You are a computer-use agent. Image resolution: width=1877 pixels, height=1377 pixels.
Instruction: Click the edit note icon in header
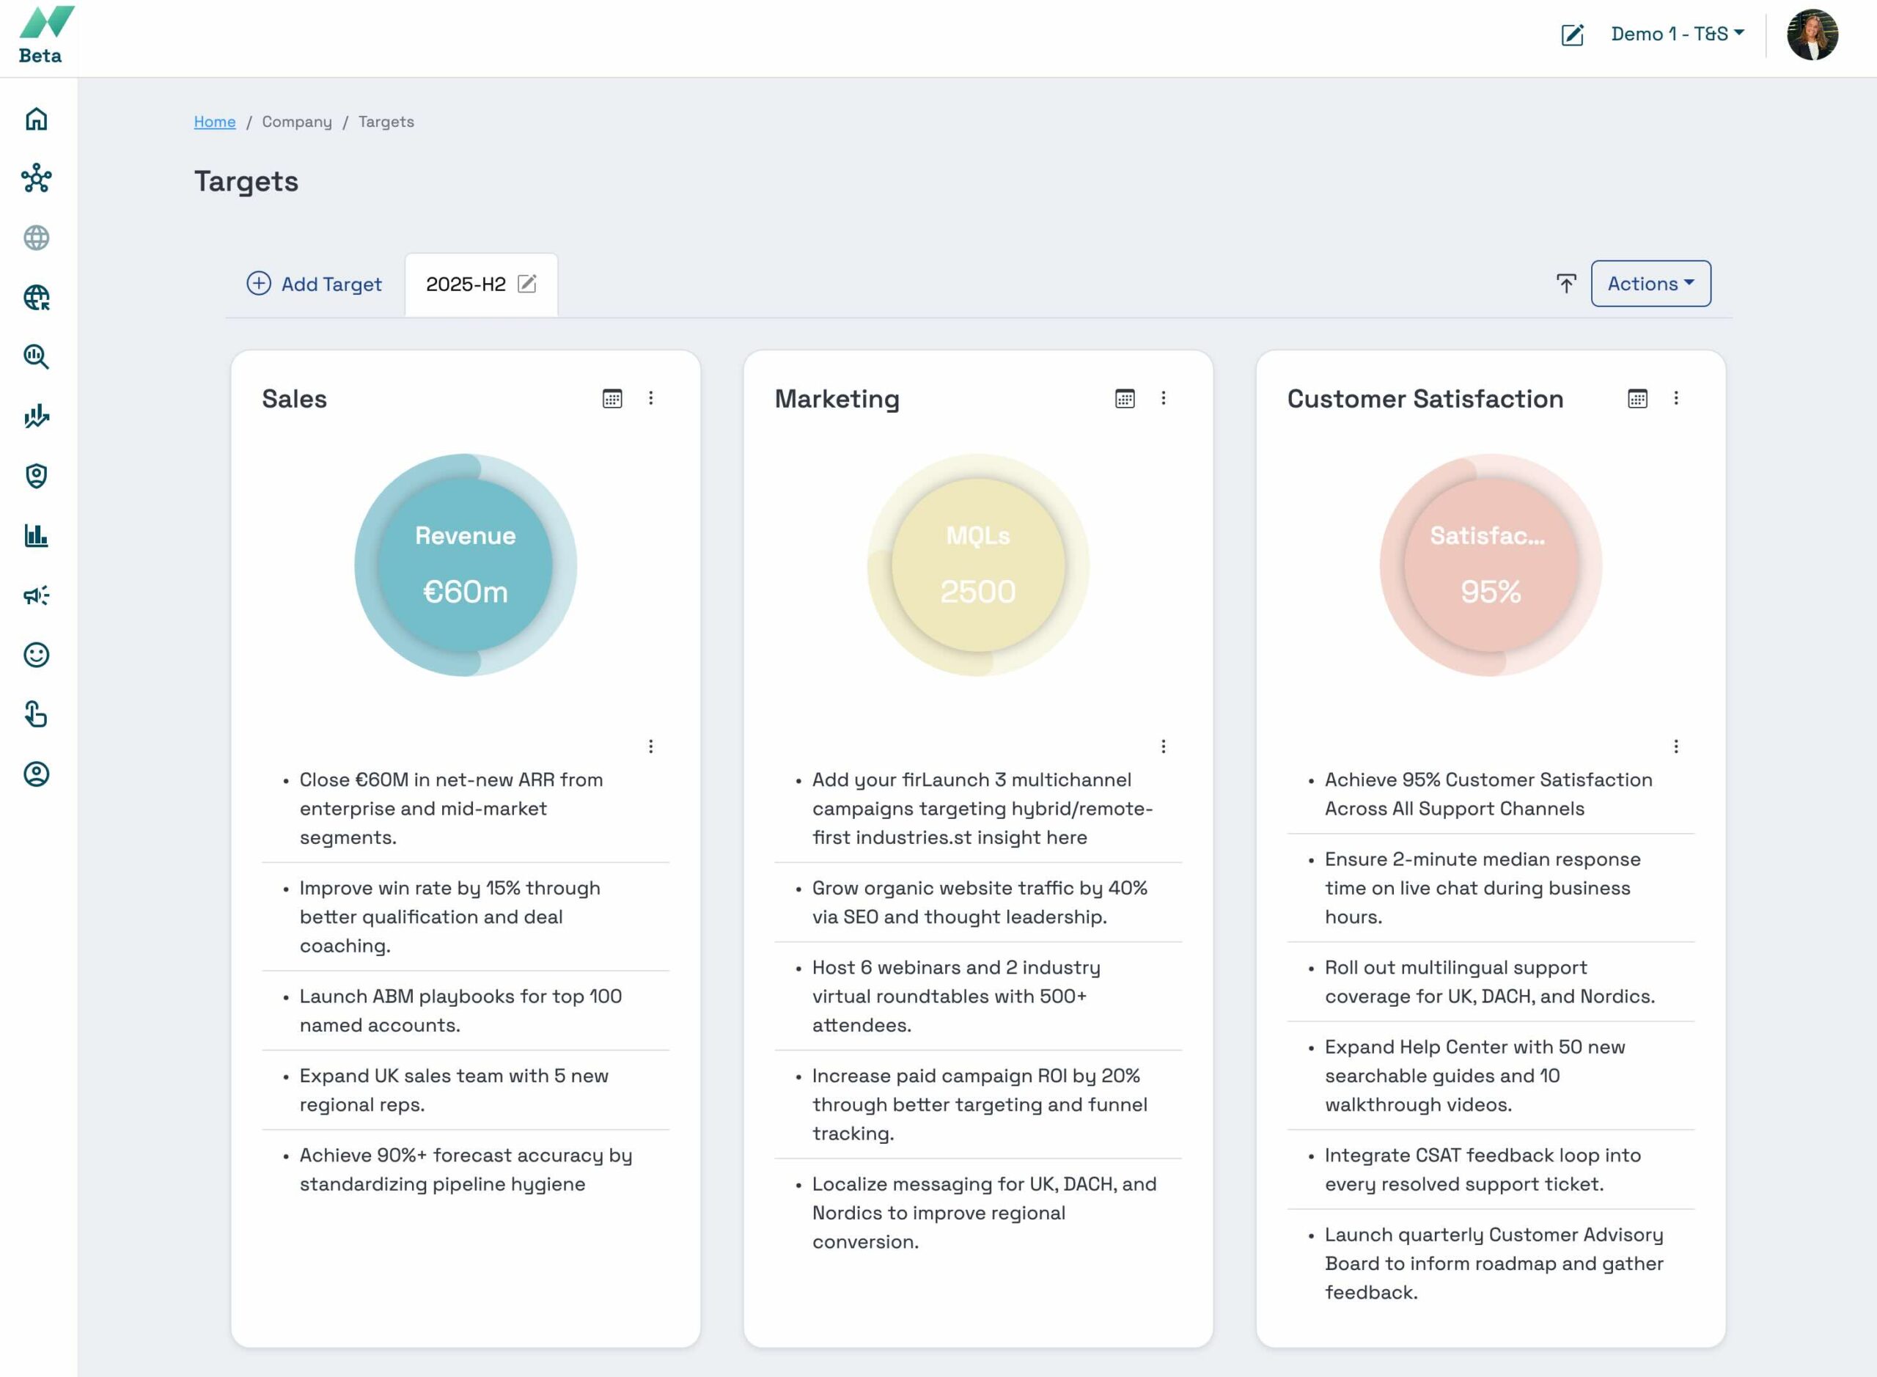(1571, 34)
